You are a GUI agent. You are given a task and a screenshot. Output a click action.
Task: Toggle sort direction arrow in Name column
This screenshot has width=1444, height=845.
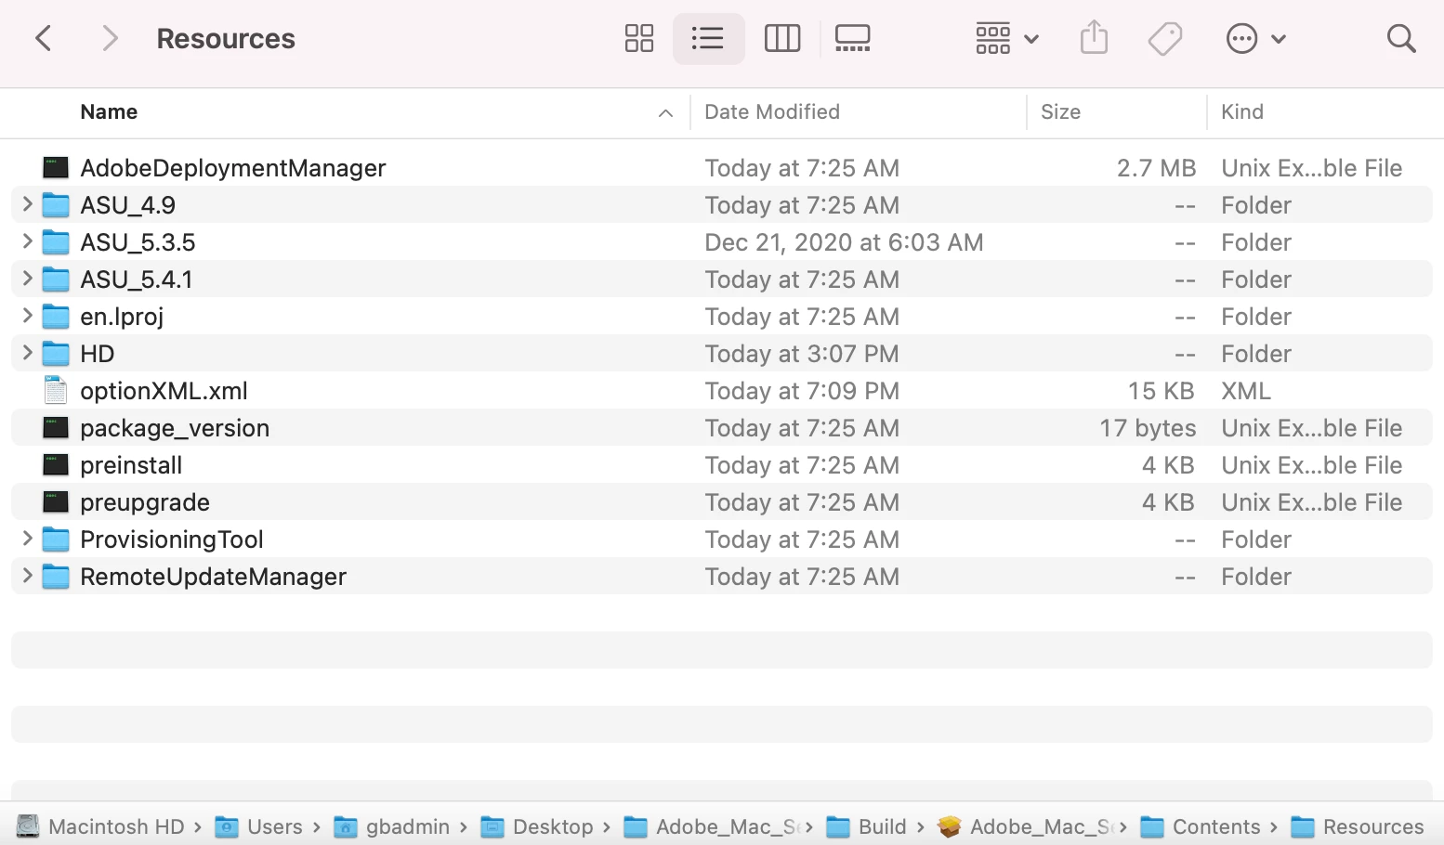click(x=665, y=112)
